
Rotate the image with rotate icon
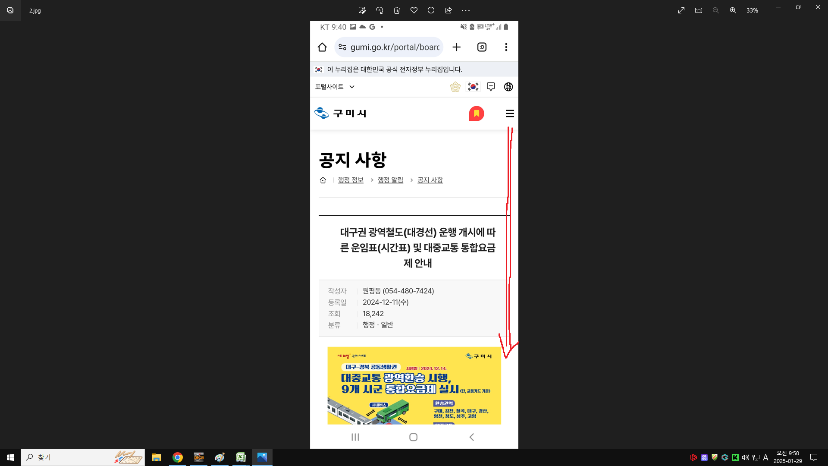pyautogui.click(x=379, y=10)
